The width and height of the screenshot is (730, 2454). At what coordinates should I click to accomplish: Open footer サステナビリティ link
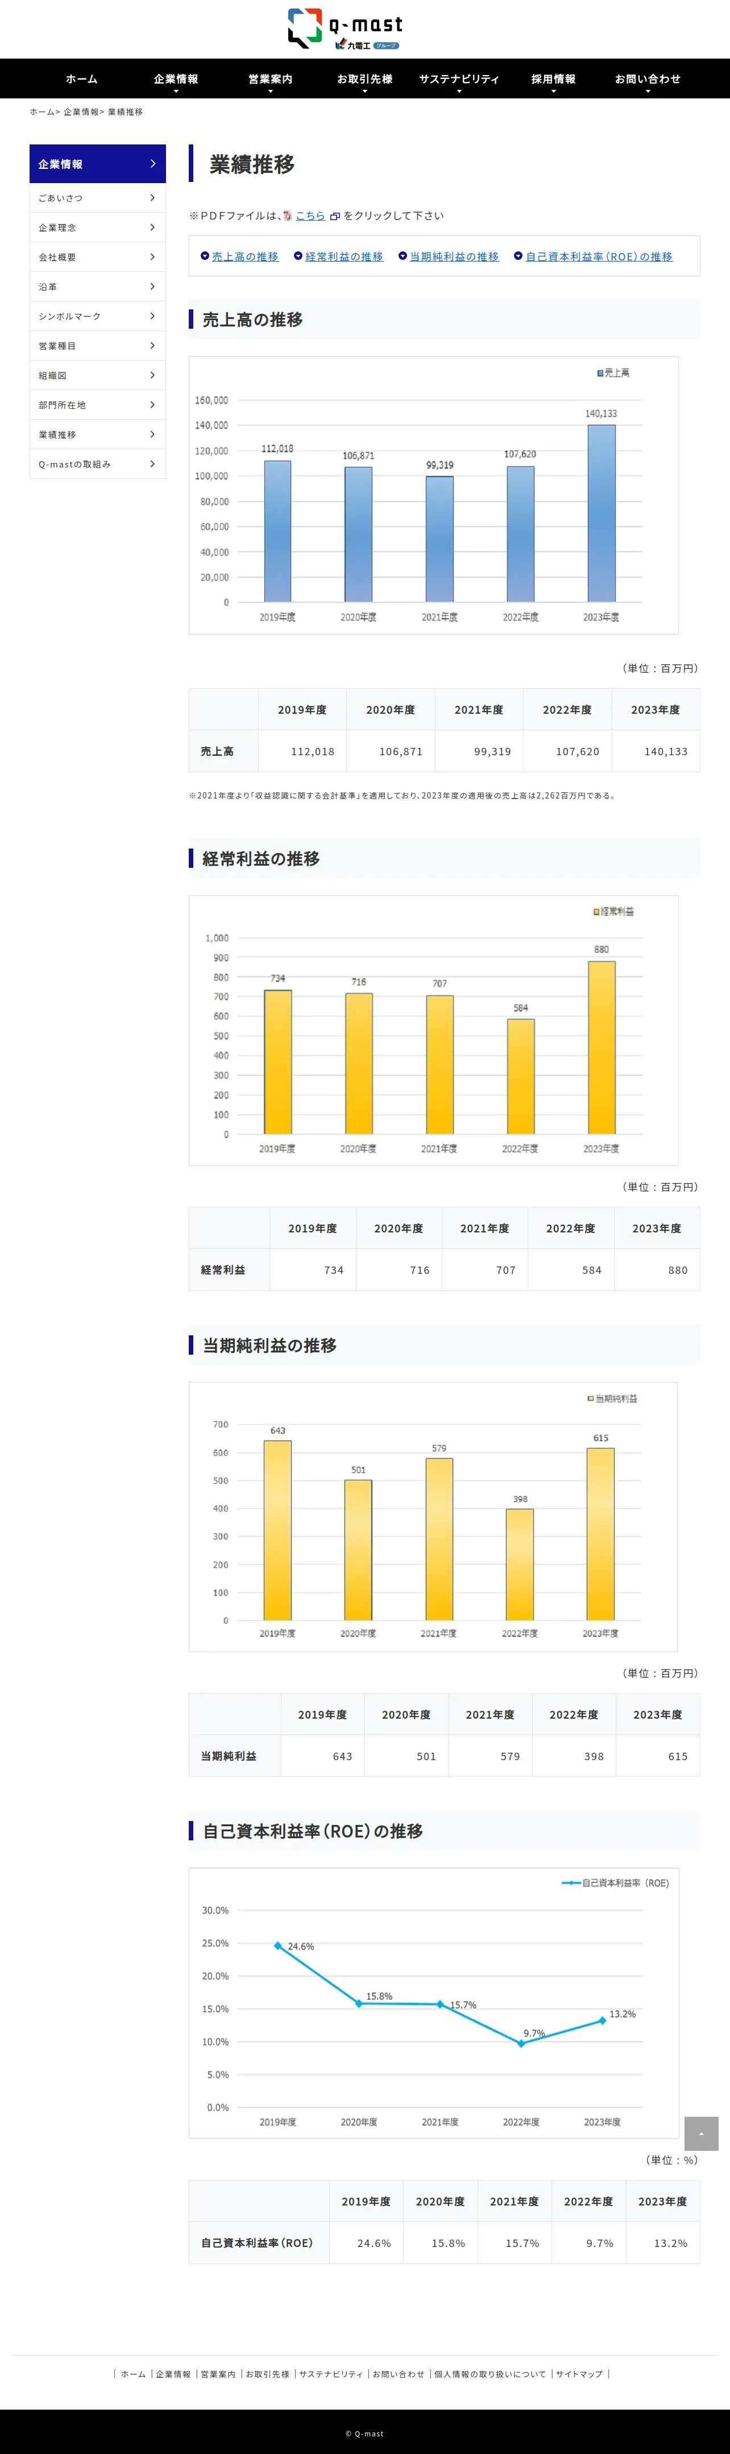331,2374
